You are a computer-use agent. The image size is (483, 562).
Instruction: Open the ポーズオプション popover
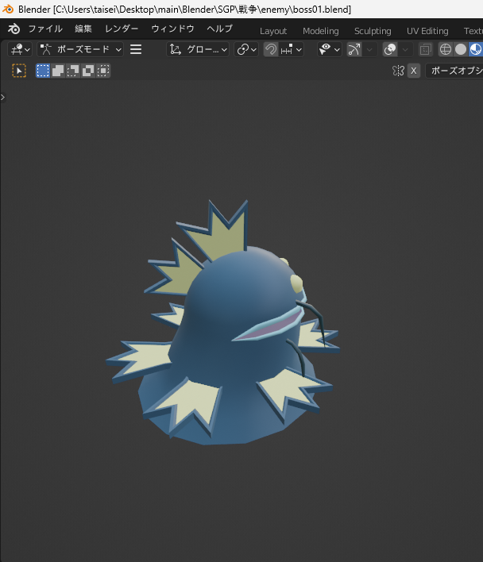(x=454, y=71)
